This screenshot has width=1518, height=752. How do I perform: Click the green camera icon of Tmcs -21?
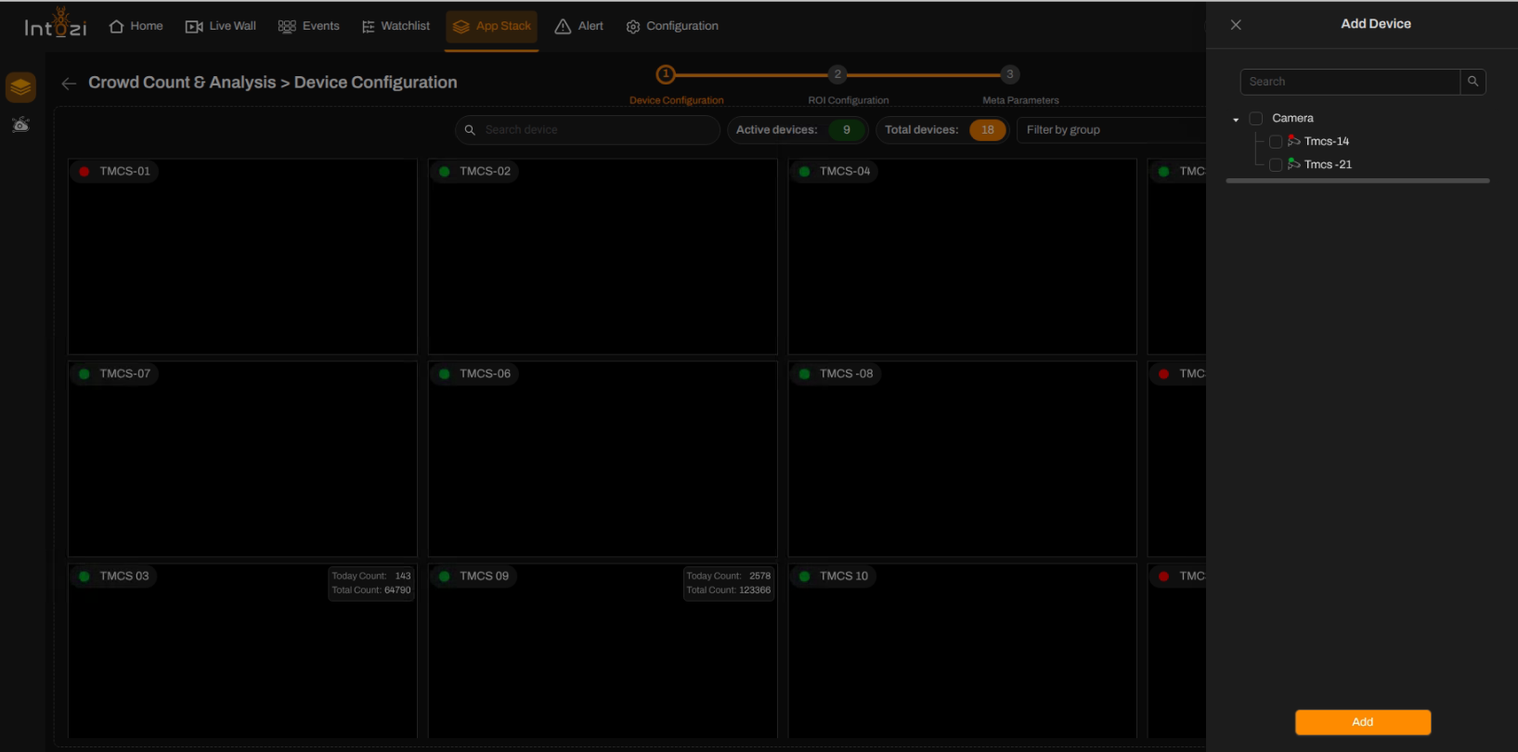(x=1294, y=164)
